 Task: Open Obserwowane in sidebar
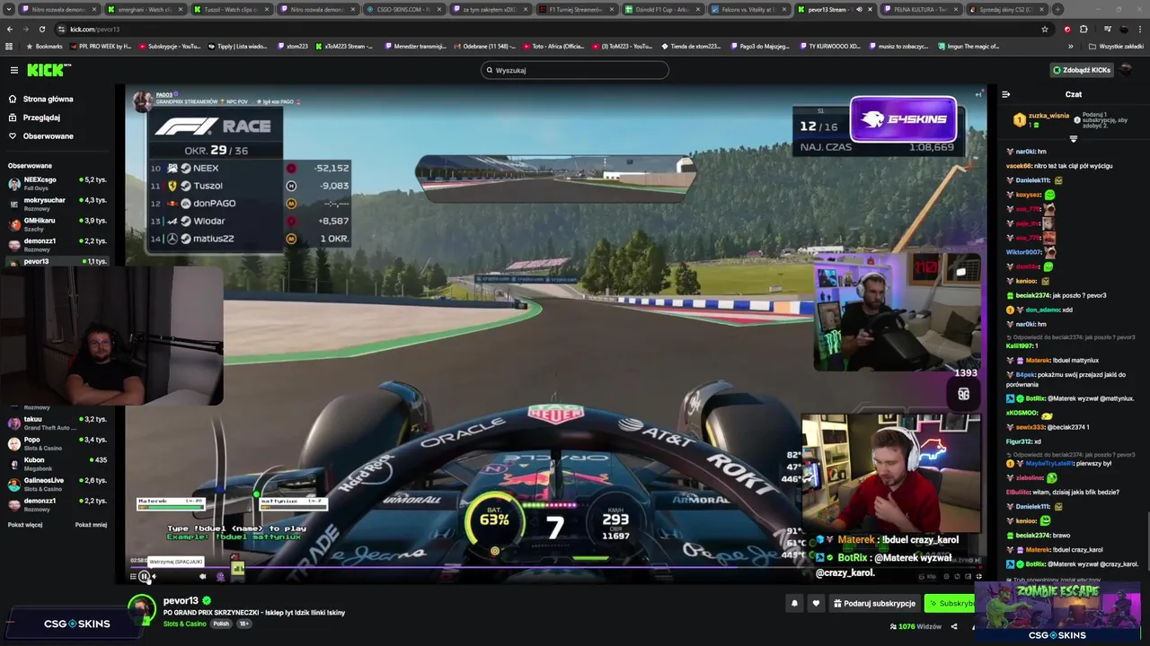pyautogui.click(x=48, y=136)
